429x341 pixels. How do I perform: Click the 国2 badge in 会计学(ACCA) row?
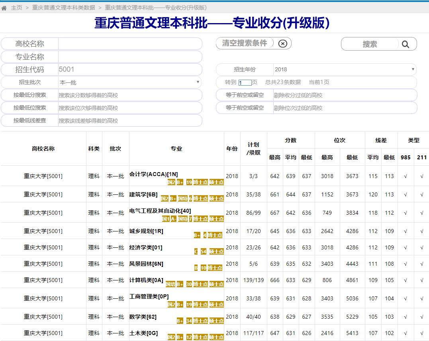pos(172,182)
